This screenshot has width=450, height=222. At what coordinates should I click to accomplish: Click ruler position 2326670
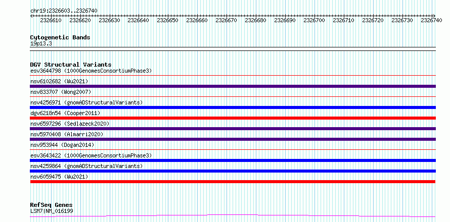tap(226, 20)
